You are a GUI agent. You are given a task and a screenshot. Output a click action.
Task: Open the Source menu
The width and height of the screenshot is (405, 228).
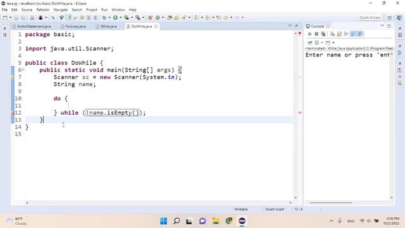(x=27, y=10)
